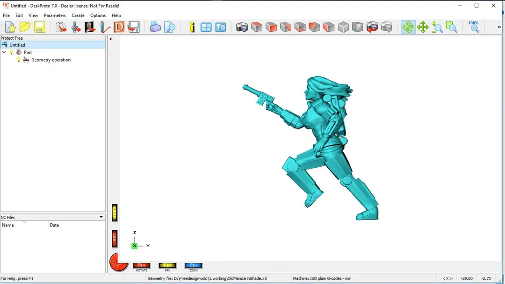Click the blue ZOOM thumbwheel
Viewport: 505px width, 284px height.
point(193,265)
